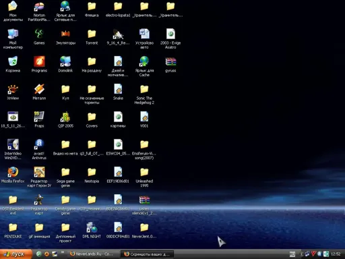Open the пуск Start button

(16, 254)
